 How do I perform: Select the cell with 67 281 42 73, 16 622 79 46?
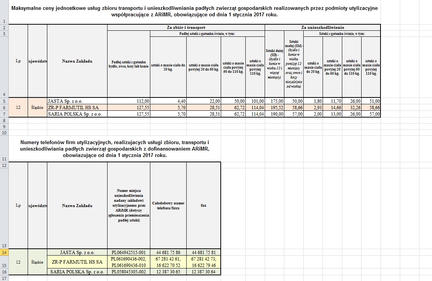pyautogui.click(x=204, y=262)
